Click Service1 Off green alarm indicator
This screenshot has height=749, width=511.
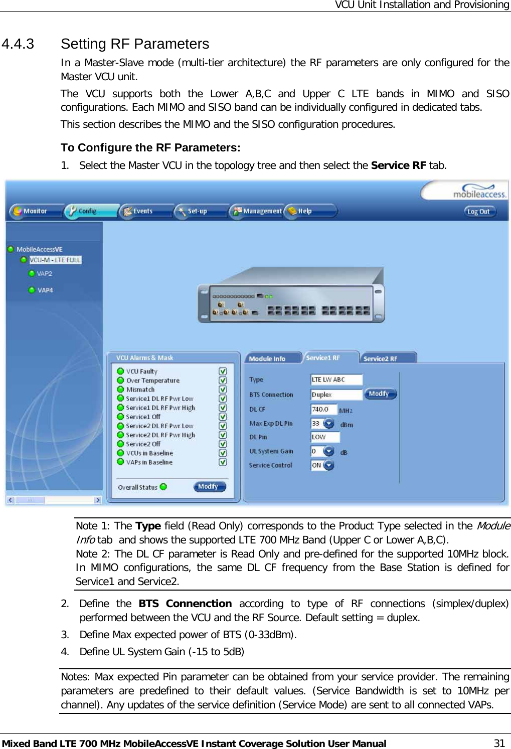click(120, 416)
